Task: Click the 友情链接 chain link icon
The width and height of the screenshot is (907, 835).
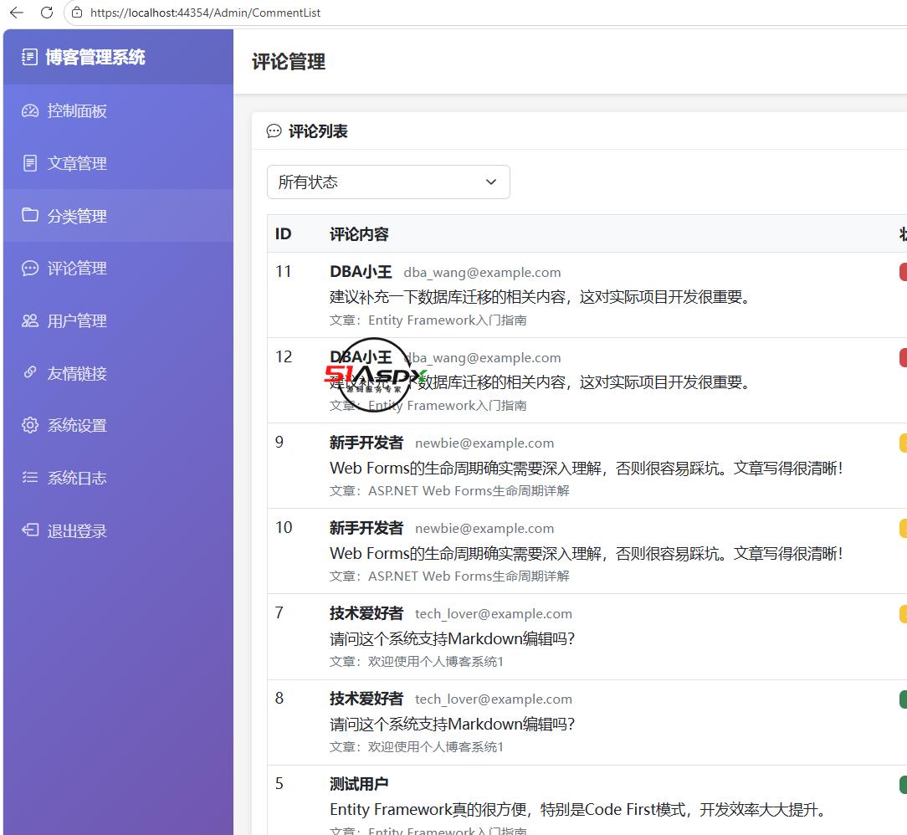Action: pos(30,372)
